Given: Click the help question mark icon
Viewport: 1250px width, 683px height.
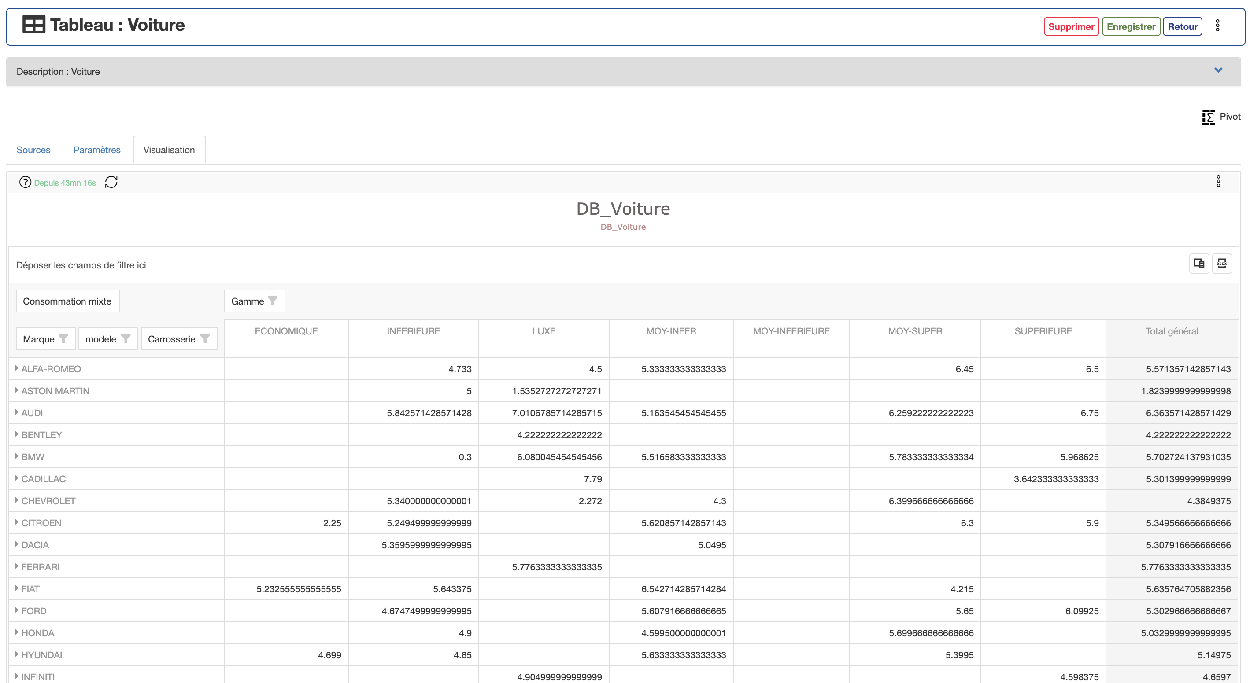Looking at the screenshot, I should tap(25, 182).
